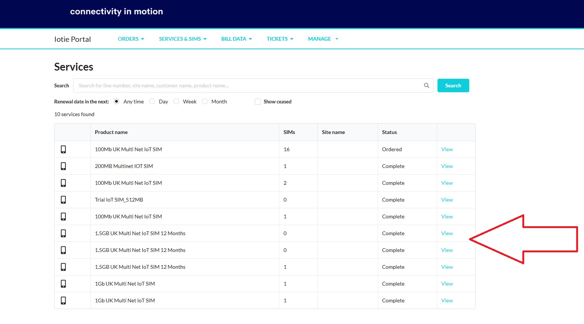Expand the ORDERS dropdown menu
584x324 pixels.
131,39
